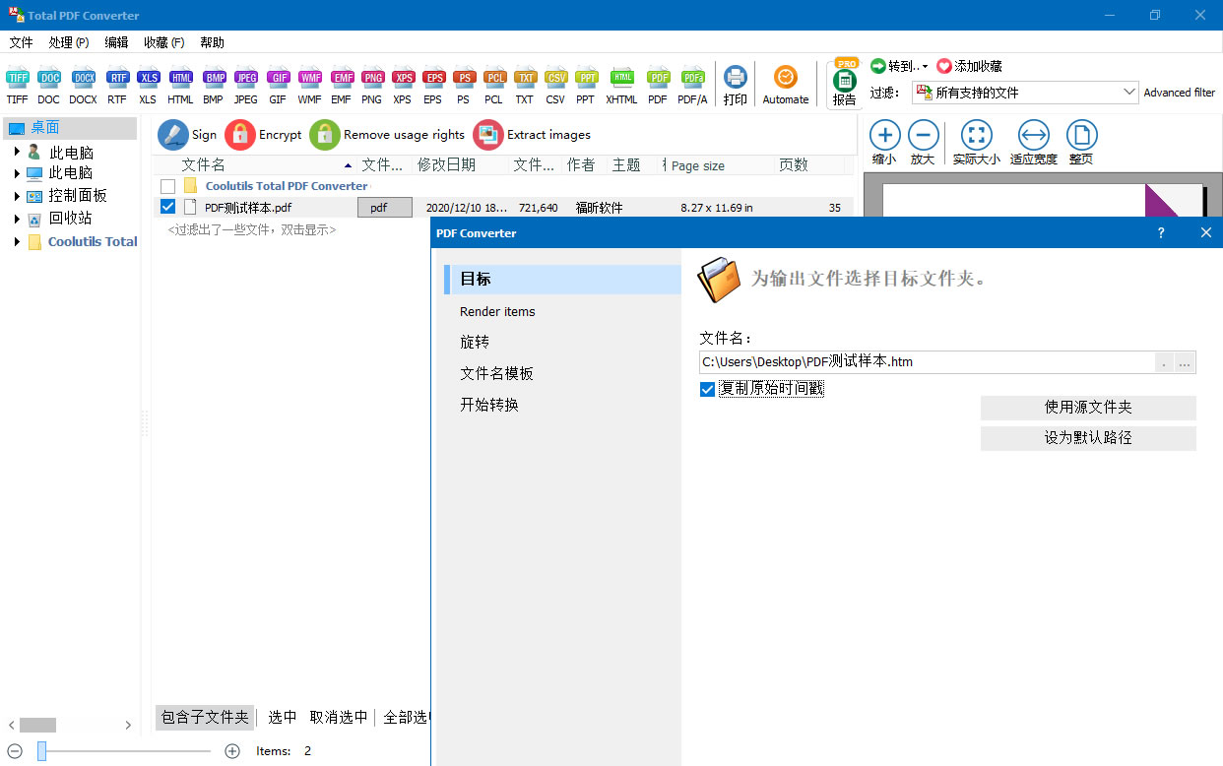1223x766 pixels.
Task: Select PDF output icon
Action: [658, 78]
